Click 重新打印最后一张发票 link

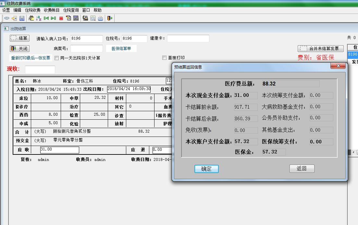[x=31, y=58]
